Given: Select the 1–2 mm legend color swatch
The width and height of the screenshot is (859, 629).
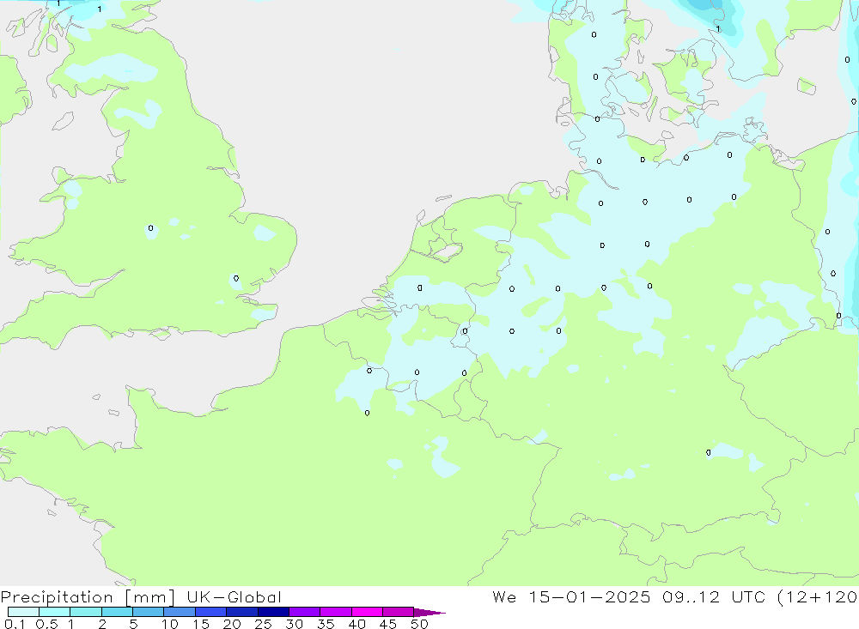Looking at the screenshot, I should pos(86,612).
